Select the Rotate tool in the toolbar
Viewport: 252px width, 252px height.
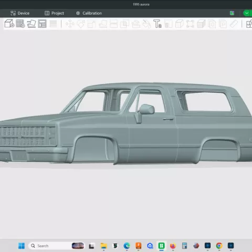coord(81,24)
